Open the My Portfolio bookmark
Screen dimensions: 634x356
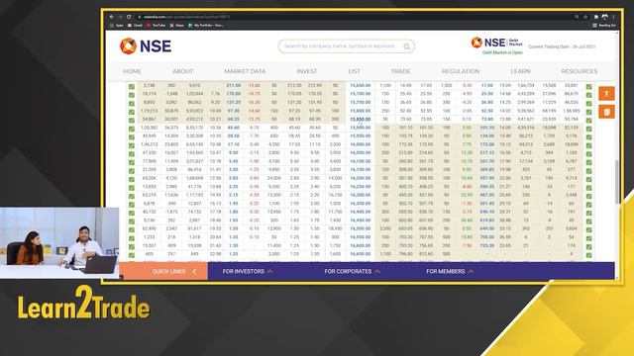(x=206, y=25)
